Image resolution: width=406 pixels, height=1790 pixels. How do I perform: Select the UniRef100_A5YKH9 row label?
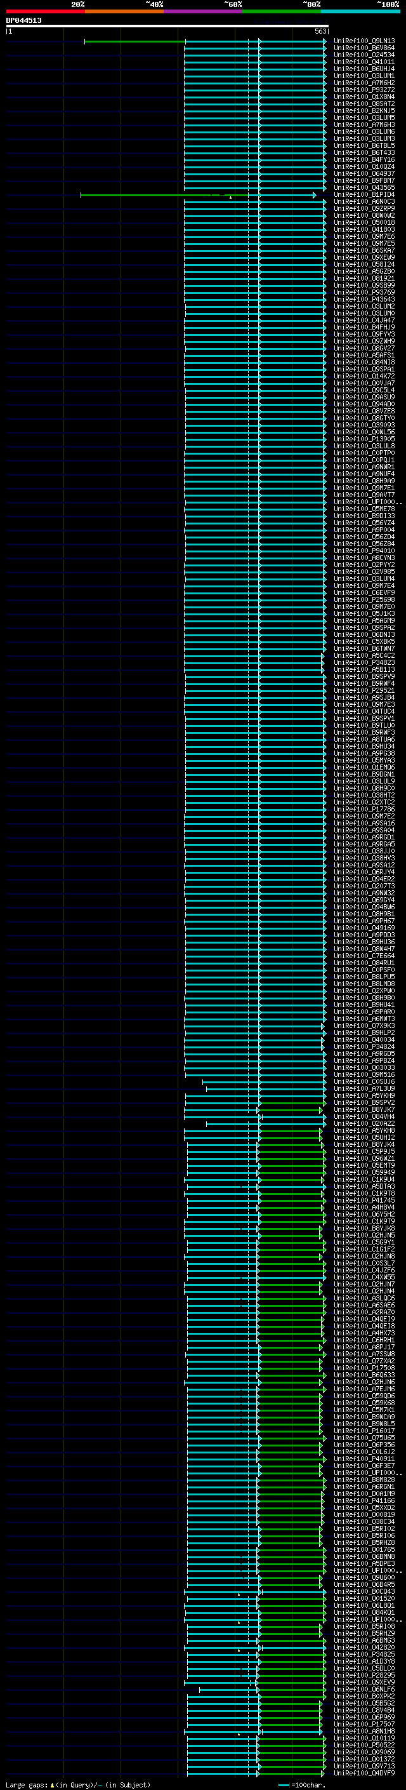tap(363, 1096)
